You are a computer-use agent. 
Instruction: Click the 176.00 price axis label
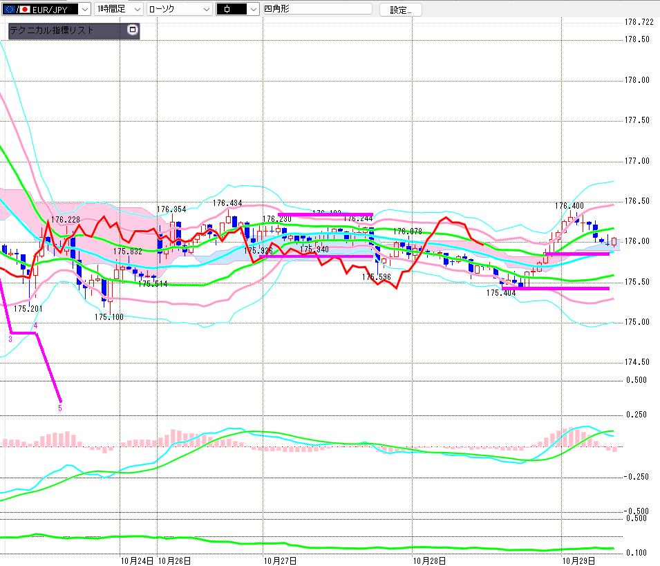point(637,241)
